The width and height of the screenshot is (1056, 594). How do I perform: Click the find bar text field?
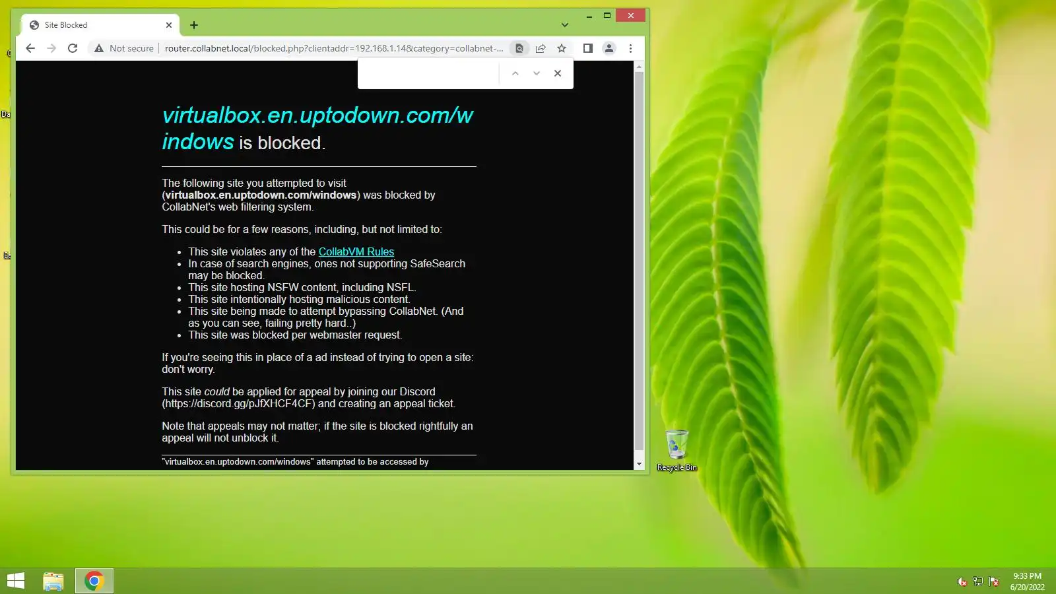(x=429, y=73)
